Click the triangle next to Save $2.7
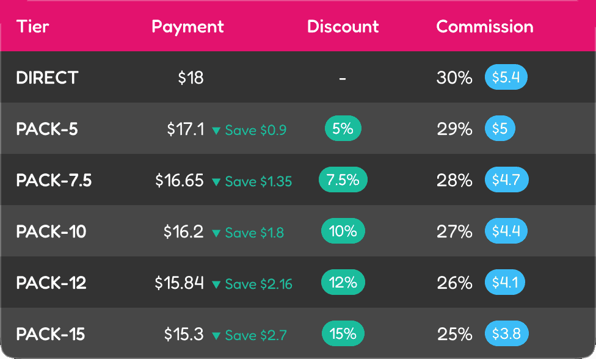Screen dimensions: 596x359 point(216,336)
